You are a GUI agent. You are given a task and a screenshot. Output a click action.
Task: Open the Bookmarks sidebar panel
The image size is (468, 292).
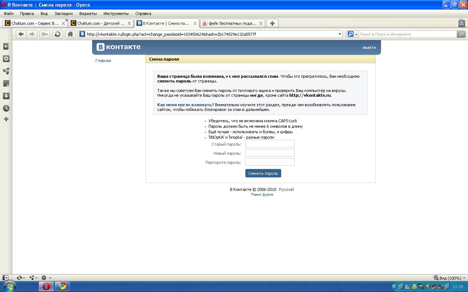tap(6, 46)
